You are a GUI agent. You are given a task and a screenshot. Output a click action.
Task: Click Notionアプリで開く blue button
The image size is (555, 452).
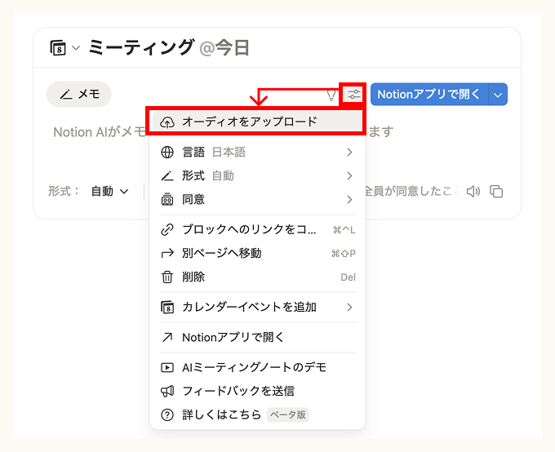tap(429, 95)
